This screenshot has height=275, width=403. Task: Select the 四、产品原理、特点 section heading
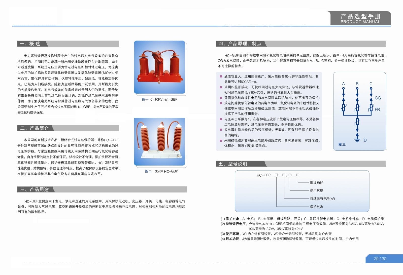pyautogui.click(x=240, y=44)
